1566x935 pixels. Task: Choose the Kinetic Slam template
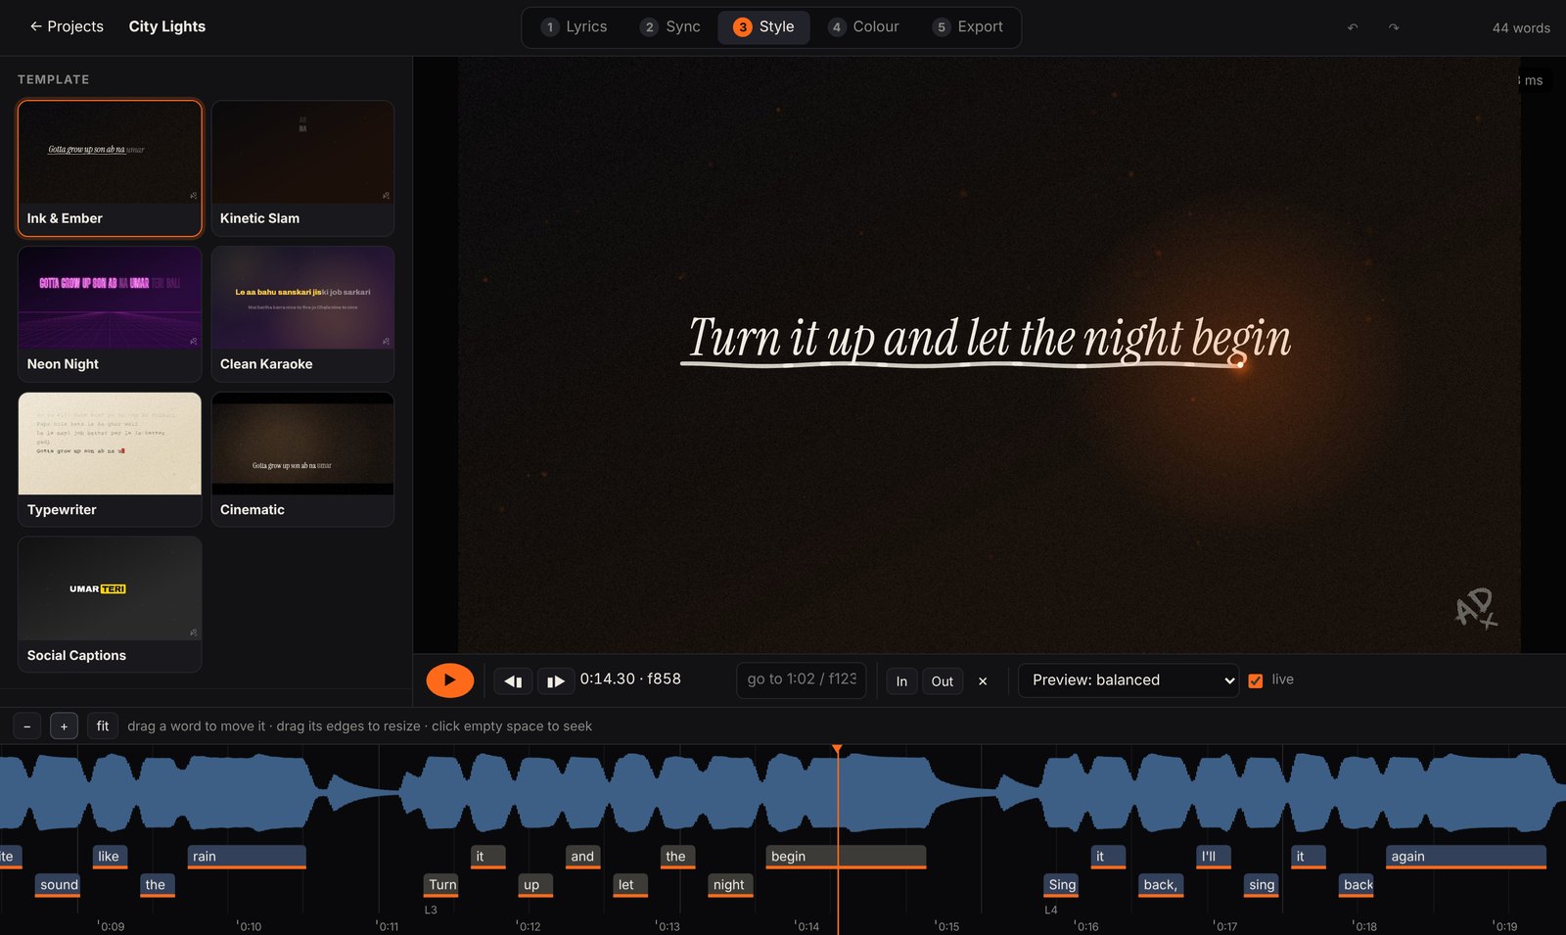tap(302, 168)
